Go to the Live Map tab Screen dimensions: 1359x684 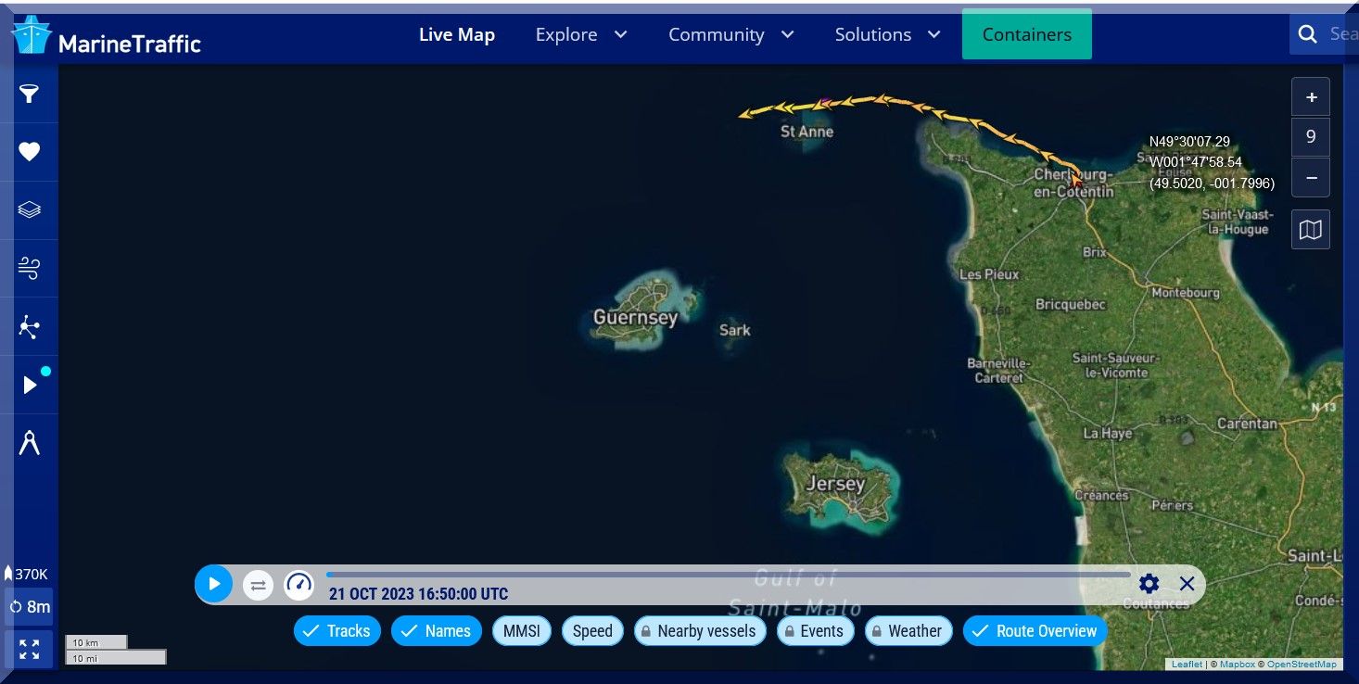tap(457, 35)
